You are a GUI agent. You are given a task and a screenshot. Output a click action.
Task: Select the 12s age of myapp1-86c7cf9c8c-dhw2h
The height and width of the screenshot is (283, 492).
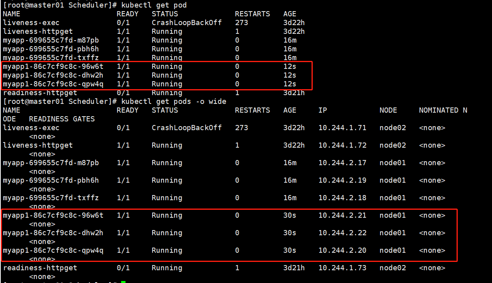coord(290,75)
